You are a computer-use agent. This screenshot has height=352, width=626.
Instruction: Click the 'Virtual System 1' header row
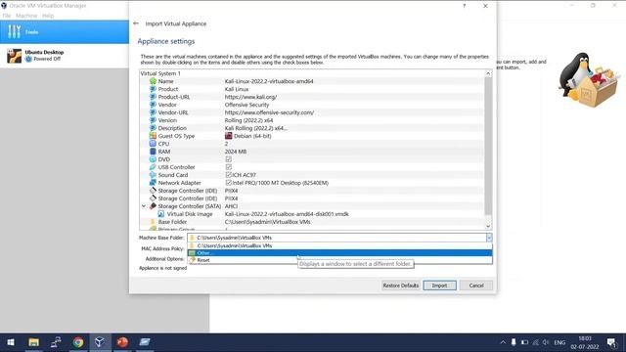(312, 73)
